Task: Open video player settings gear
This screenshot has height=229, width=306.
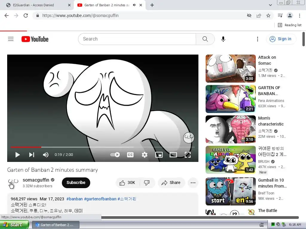Action: coord(144,155)
